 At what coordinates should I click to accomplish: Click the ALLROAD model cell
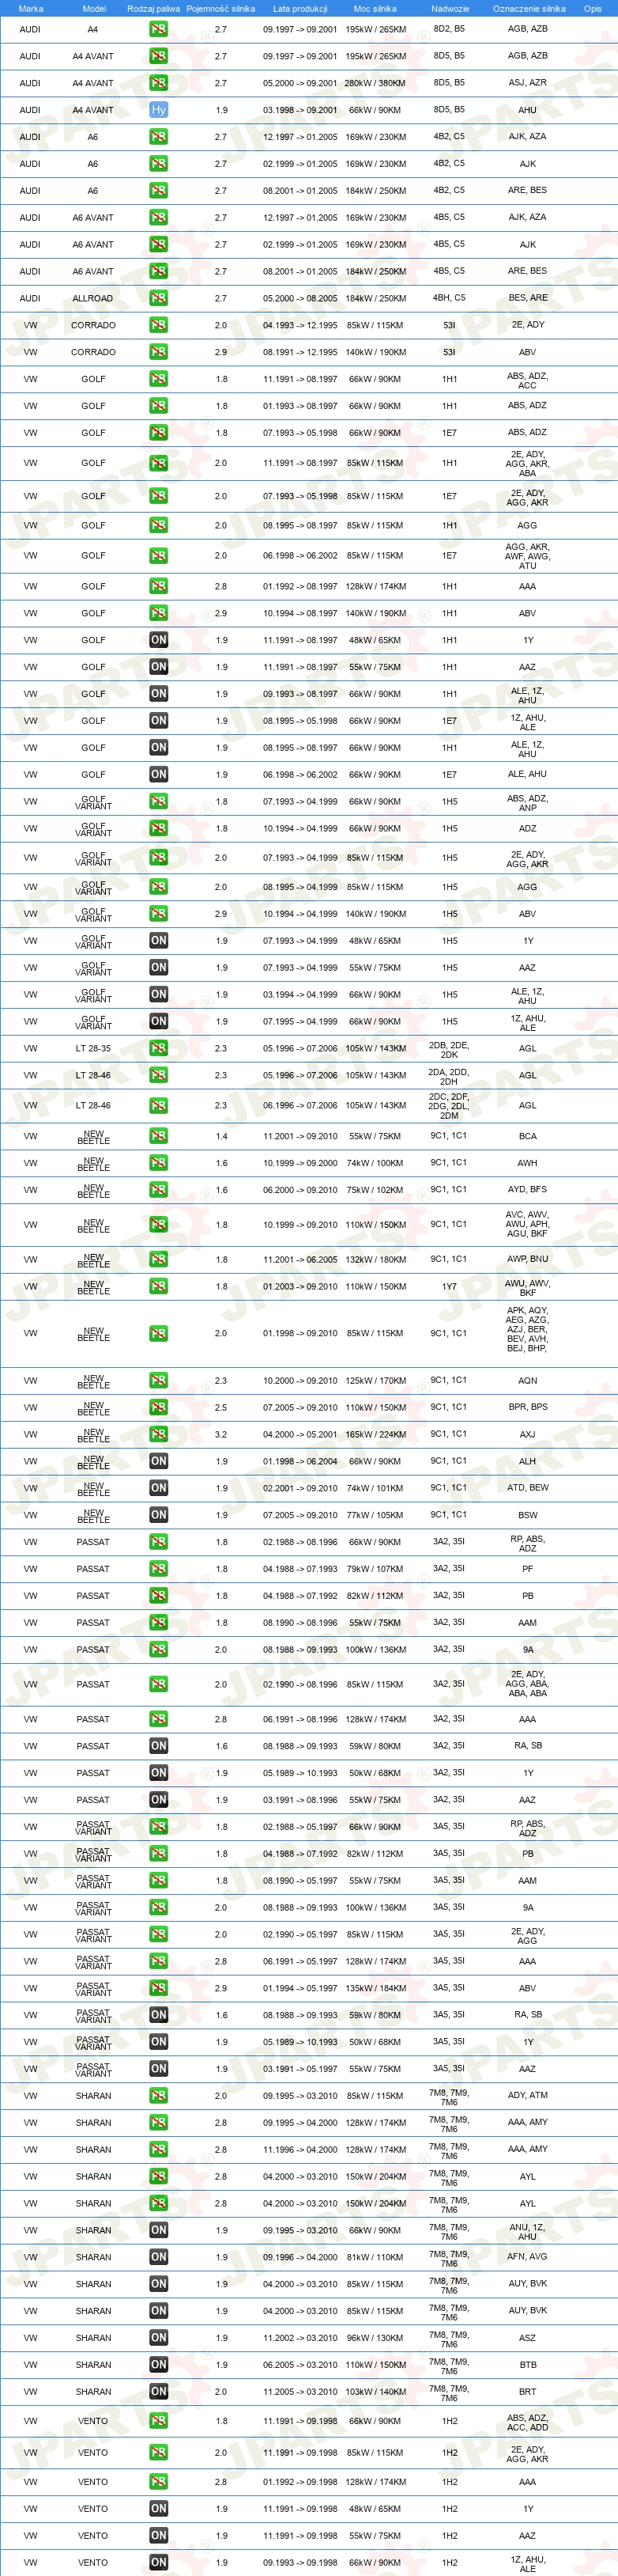pyautogui.click(x=92, y=298)
